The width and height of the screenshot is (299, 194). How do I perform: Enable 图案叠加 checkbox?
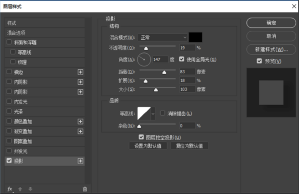pos(9,141)
